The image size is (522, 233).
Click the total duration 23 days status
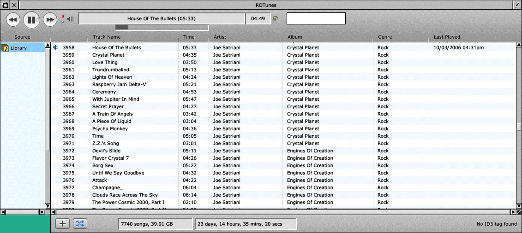[246, 224]
